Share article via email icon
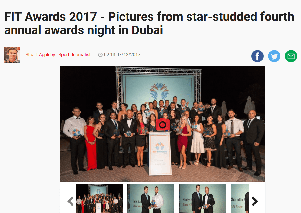 pyautogui.click(x=291, y=56)
